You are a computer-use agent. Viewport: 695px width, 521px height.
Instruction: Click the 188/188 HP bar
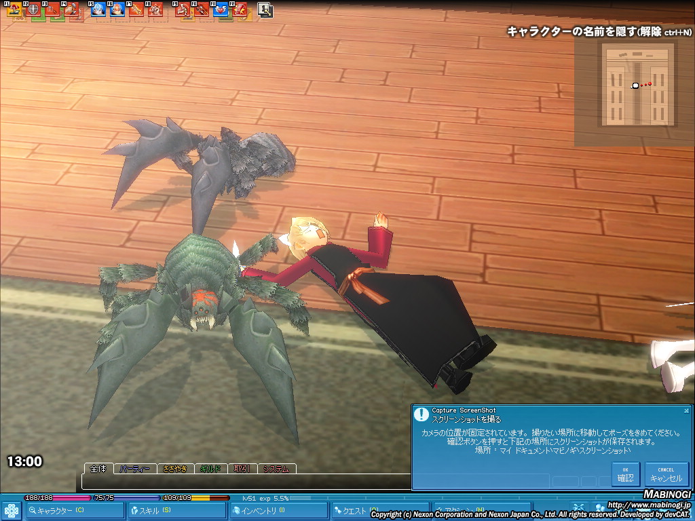coord(57,498)
